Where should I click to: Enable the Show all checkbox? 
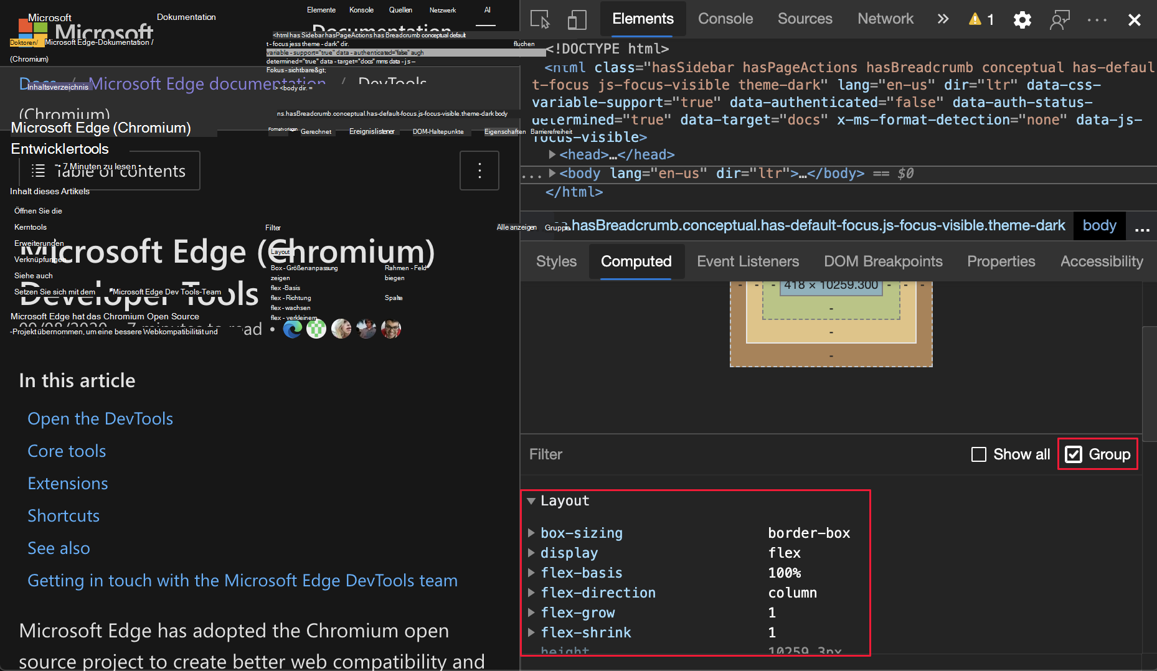[978, 454]
